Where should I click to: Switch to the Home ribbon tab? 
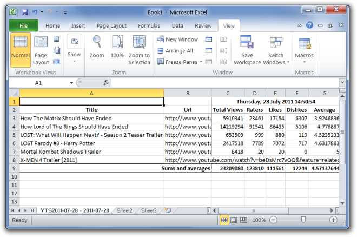point(52,26)
